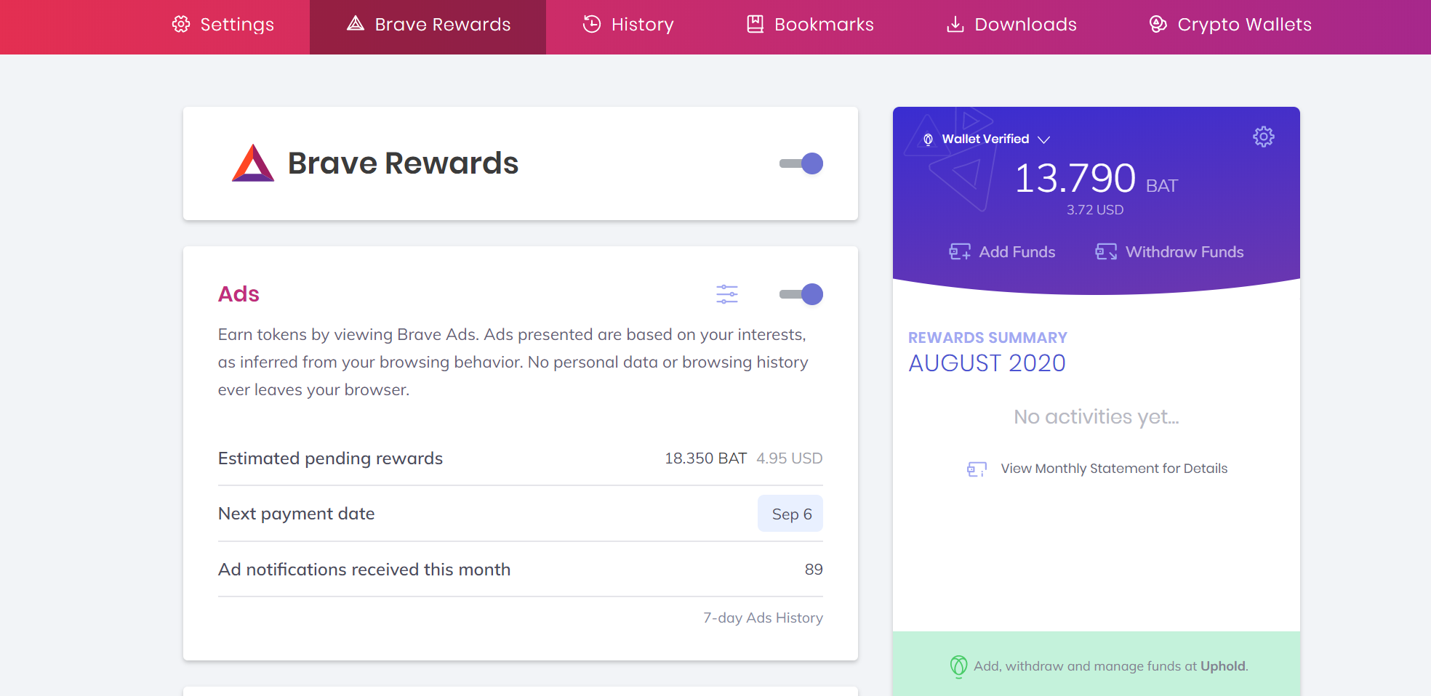Open the Downloads tab

(x=1011, y=25)
